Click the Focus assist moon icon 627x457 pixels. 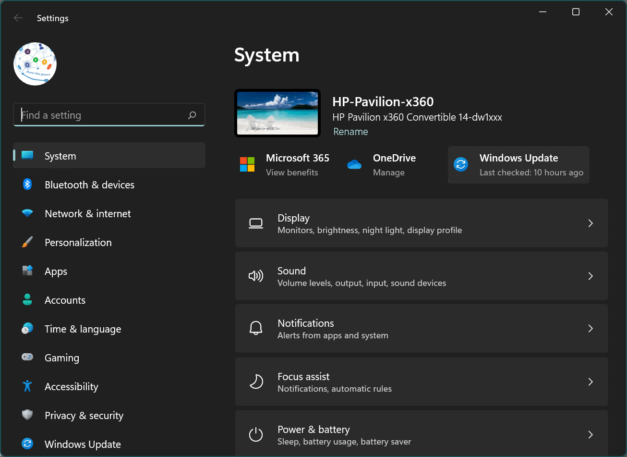256,382
